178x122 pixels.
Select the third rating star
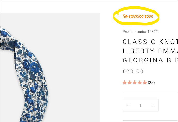[x=134, y=83]
